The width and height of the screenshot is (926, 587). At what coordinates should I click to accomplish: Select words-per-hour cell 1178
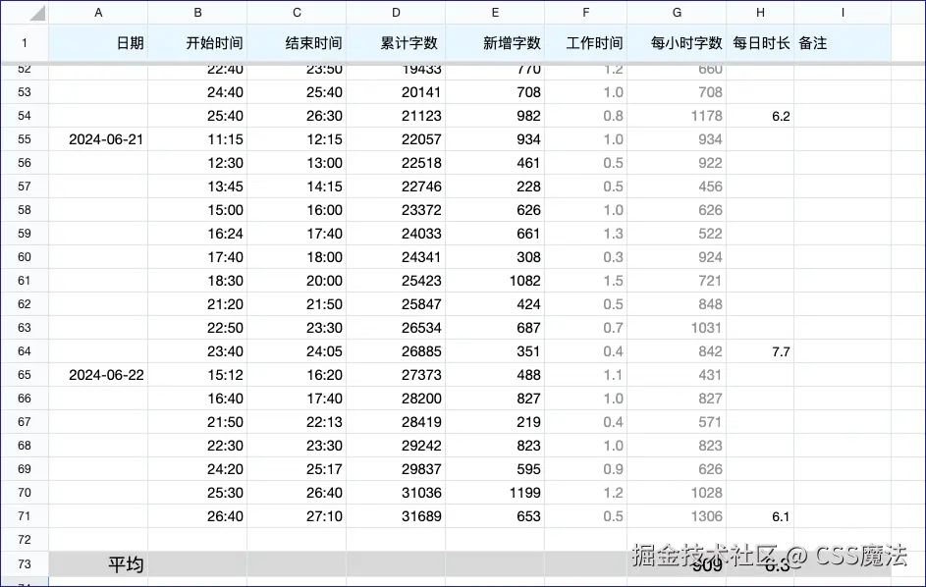677,116
